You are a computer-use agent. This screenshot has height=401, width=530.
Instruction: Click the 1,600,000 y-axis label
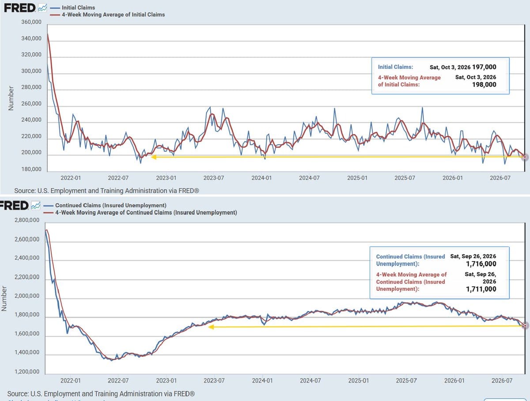tap(26, 334)
